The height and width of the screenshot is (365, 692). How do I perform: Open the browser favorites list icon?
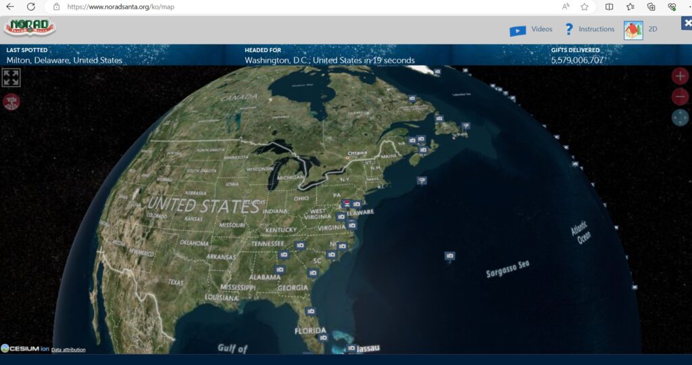pyautogui.click(x=631, y=7)
